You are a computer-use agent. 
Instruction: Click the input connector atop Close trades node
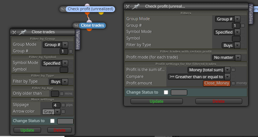(x=89, y=22)
